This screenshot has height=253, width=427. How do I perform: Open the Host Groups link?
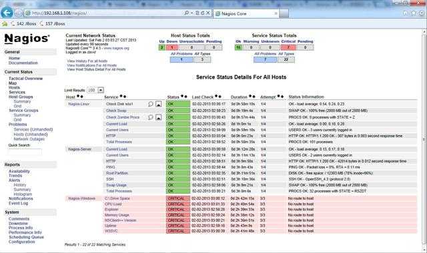(21, 97)
